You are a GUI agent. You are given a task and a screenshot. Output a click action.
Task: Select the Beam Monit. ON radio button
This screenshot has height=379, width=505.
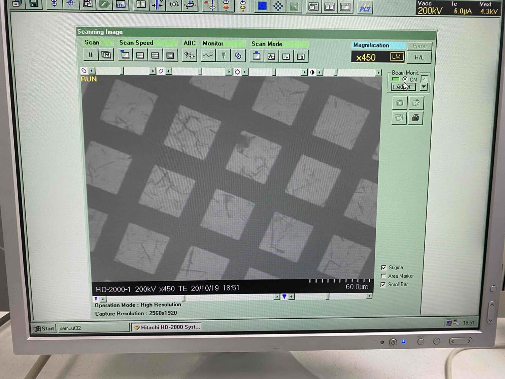point(405,79)
